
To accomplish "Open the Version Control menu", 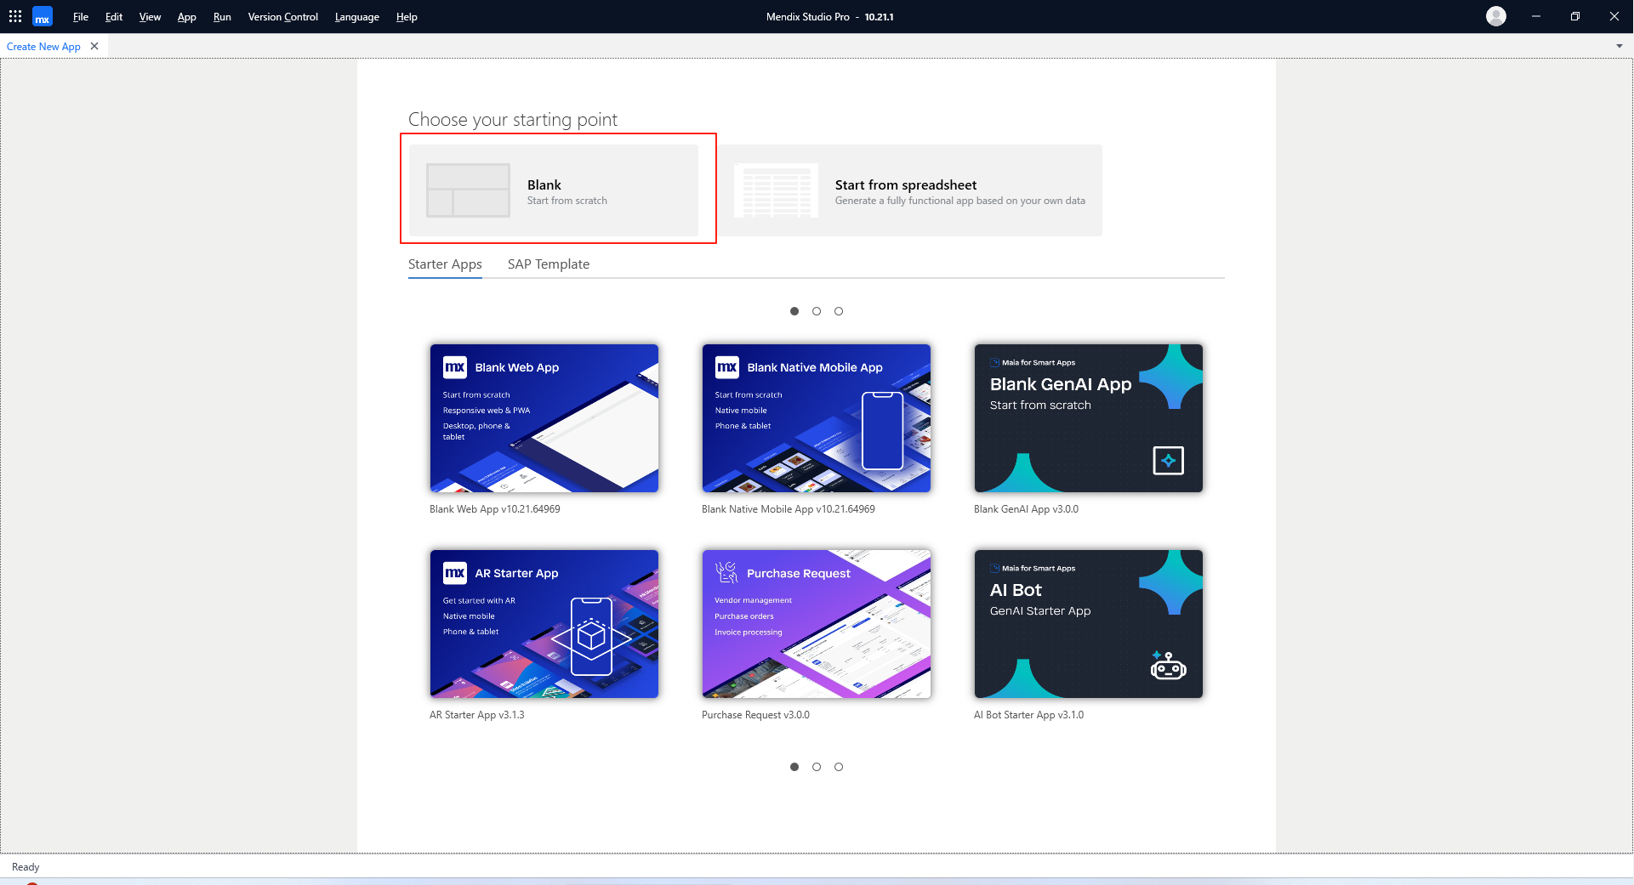I will point(282,17).
